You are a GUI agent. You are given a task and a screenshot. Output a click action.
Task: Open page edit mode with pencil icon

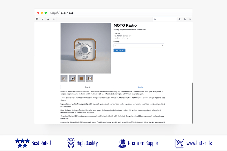click(42, 19)
